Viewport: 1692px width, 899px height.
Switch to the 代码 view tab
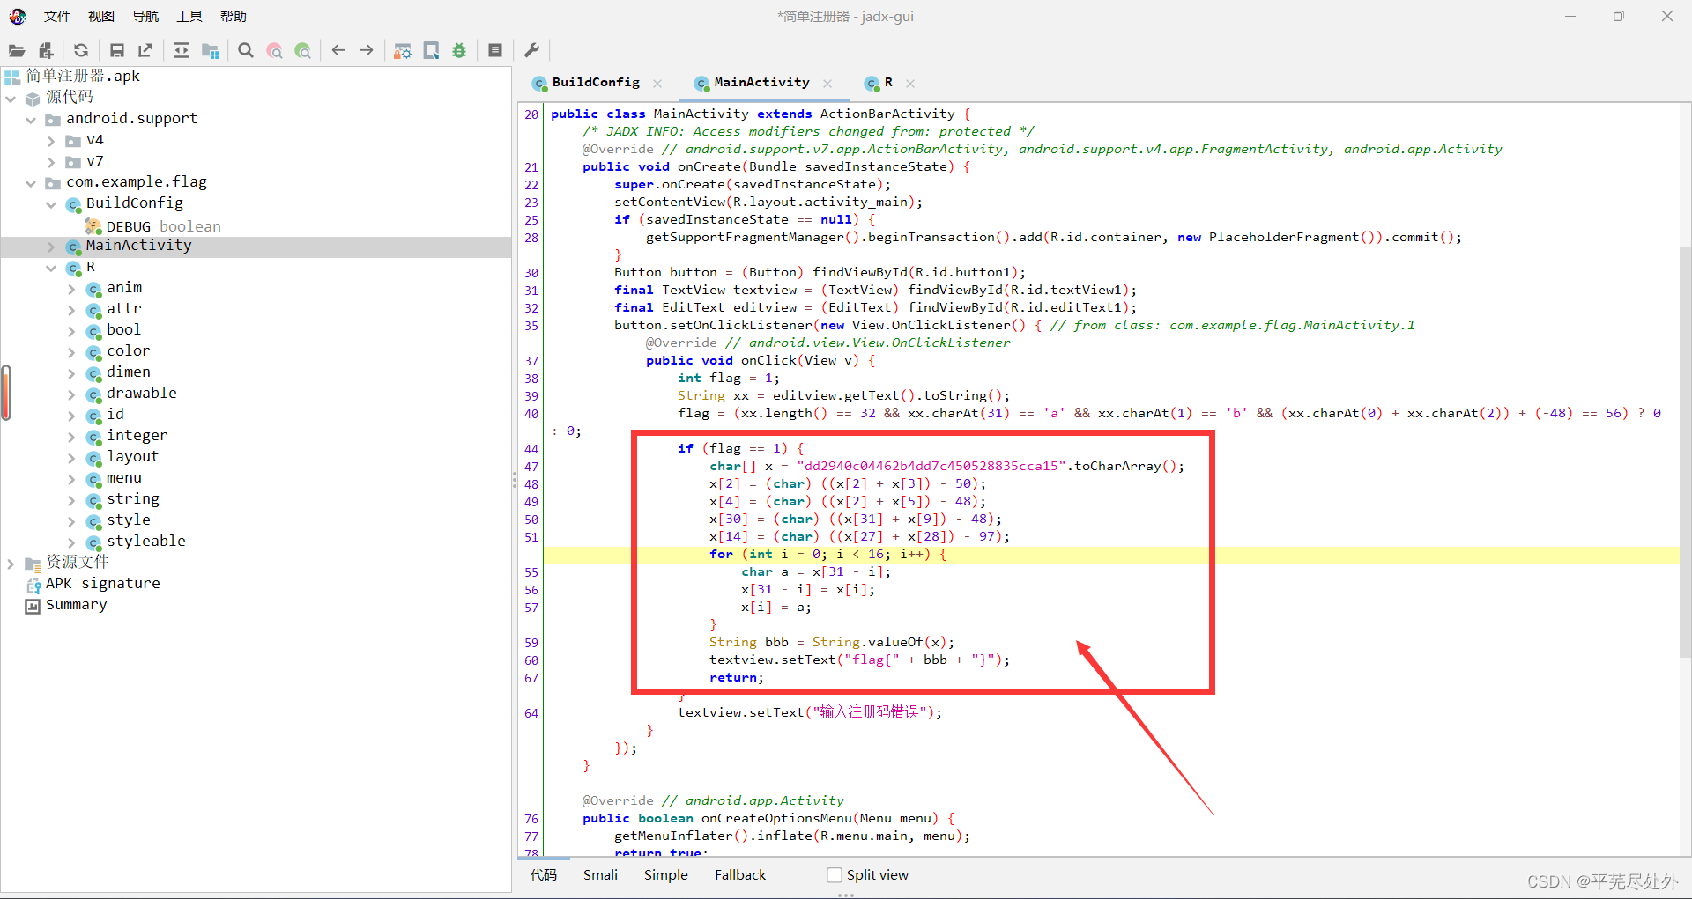click(544, 875)
